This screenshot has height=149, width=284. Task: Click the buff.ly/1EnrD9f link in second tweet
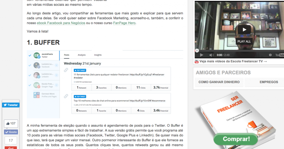(x=140, y=101)
